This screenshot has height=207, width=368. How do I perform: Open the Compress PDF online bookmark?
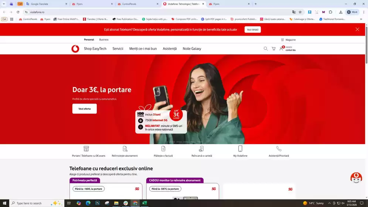(185, 19)
